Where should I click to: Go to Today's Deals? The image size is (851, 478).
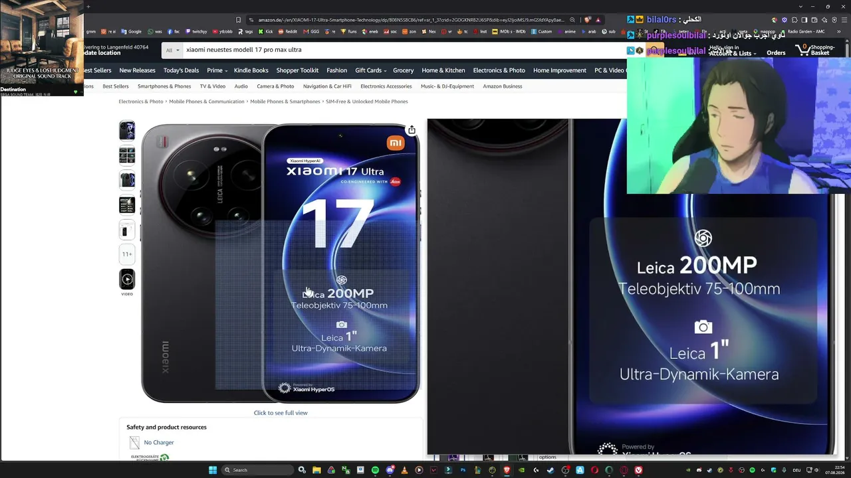tap(181, 70)
